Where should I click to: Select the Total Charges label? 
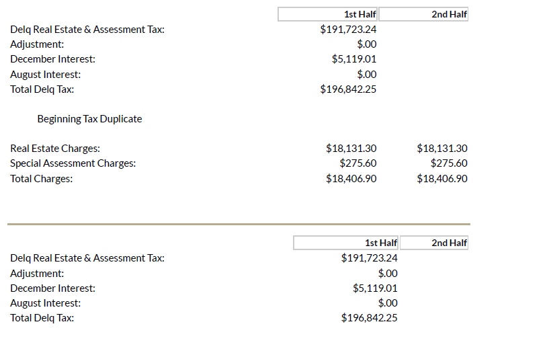click(x=42, y=179)
